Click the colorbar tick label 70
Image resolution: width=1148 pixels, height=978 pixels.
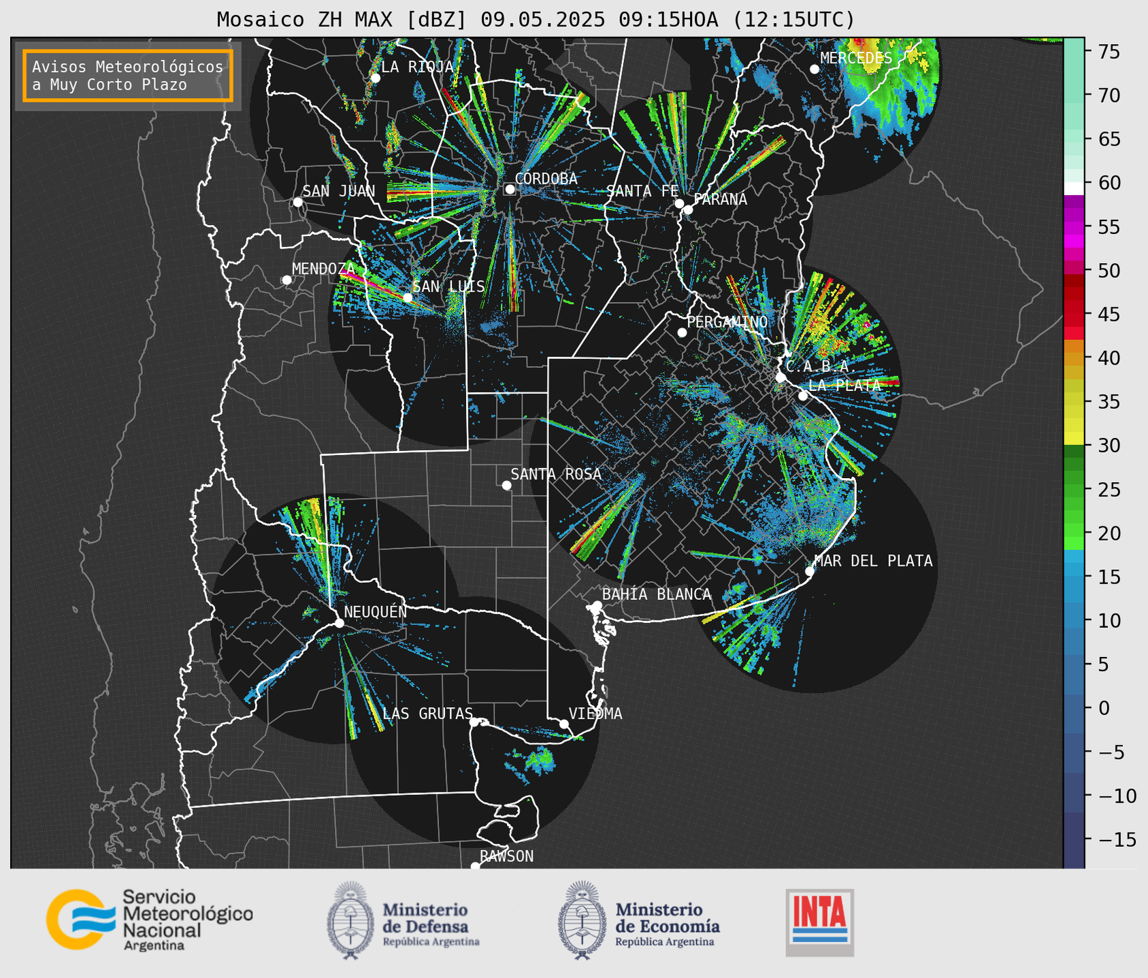tap(1109, 96)
